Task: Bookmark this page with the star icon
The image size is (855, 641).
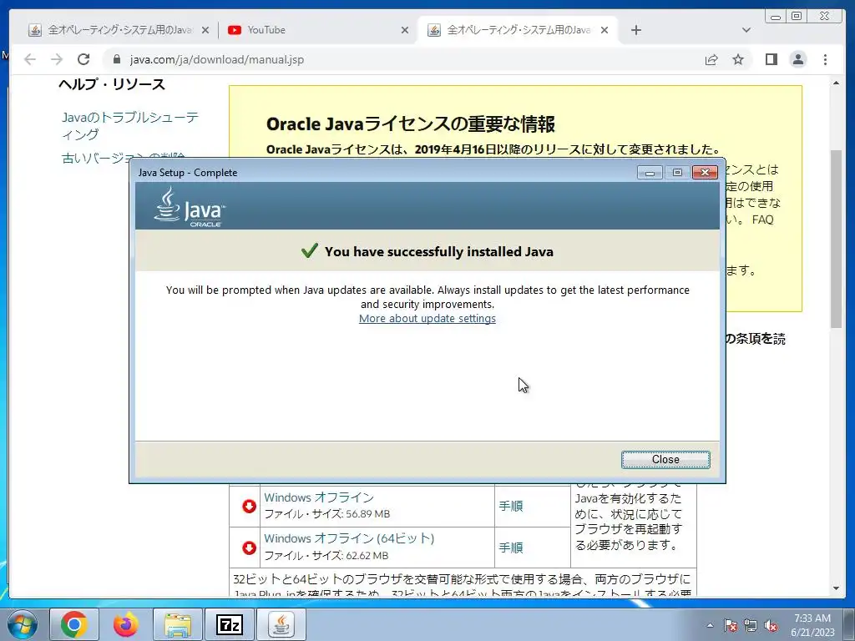Action: coord(738,59)
